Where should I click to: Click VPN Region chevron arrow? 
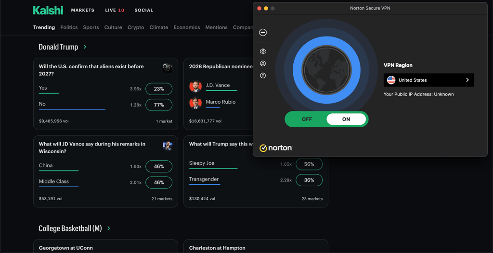coord(467,80)
